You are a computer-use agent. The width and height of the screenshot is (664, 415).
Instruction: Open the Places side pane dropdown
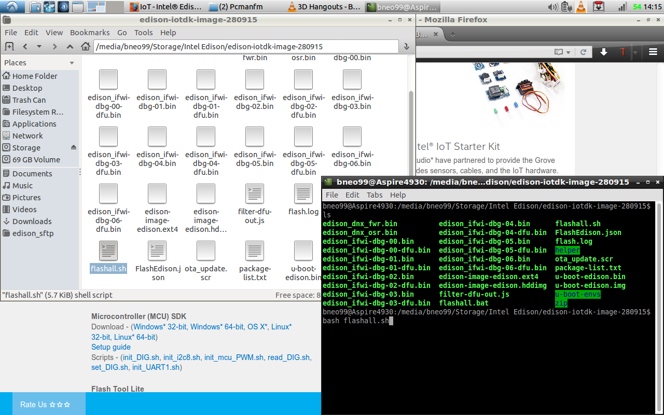pos(72,63)
